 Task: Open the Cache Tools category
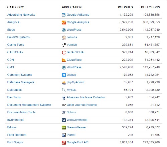click(16, 45)
